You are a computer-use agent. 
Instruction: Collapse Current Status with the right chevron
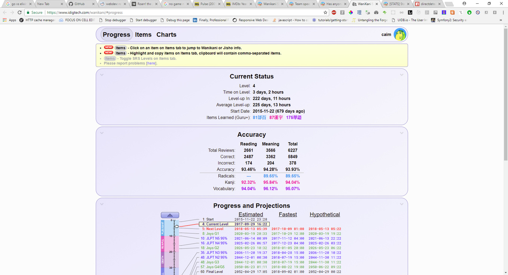pyautogui.click(x=401, y=75)
